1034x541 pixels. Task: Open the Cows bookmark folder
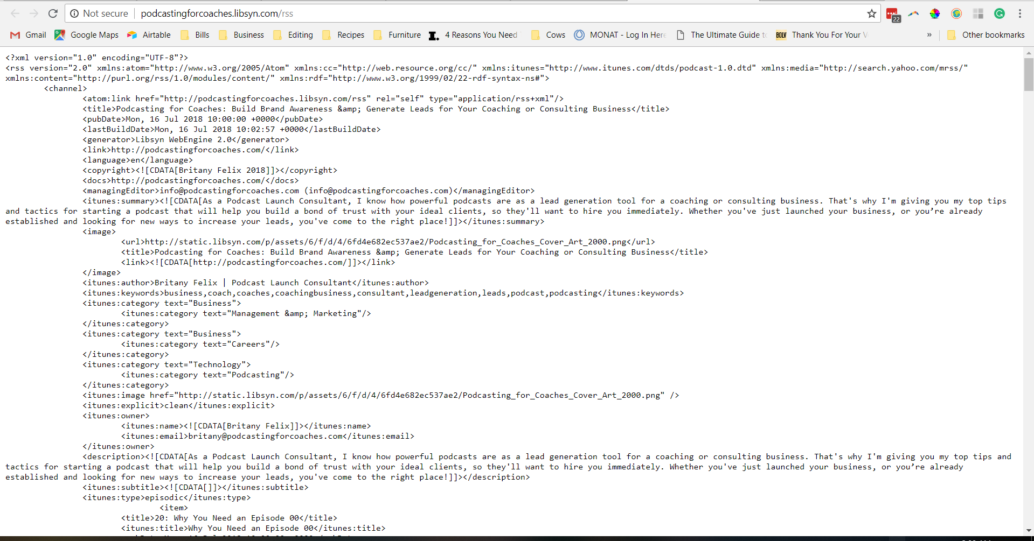tap(549, 35)
